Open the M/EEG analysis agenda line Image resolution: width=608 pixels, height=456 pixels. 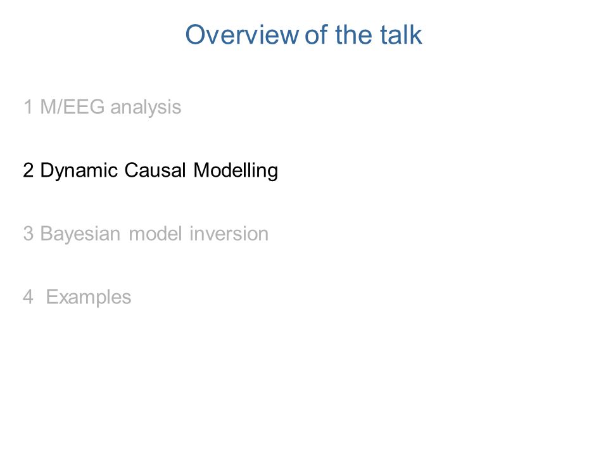pyautogui.click(x=103, y=108)
